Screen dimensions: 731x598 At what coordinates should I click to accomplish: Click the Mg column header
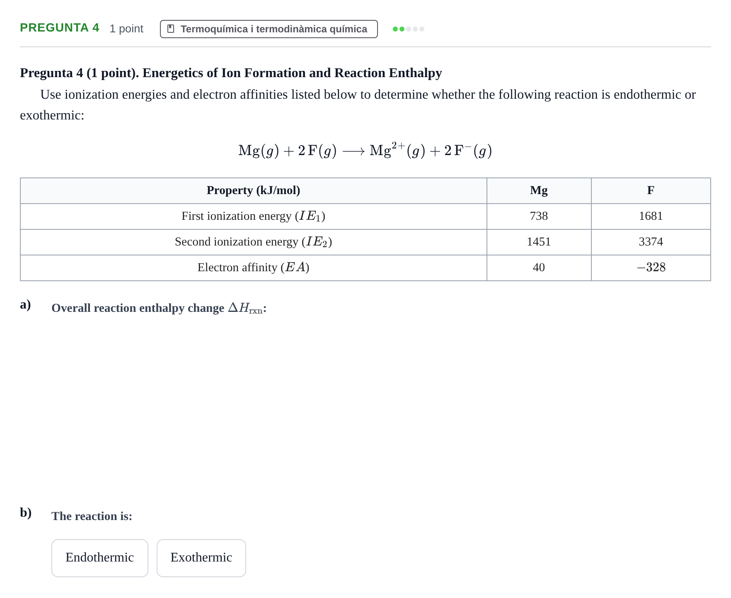(539, 190)
